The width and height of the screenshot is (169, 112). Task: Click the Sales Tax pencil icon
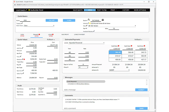point(23,73)
